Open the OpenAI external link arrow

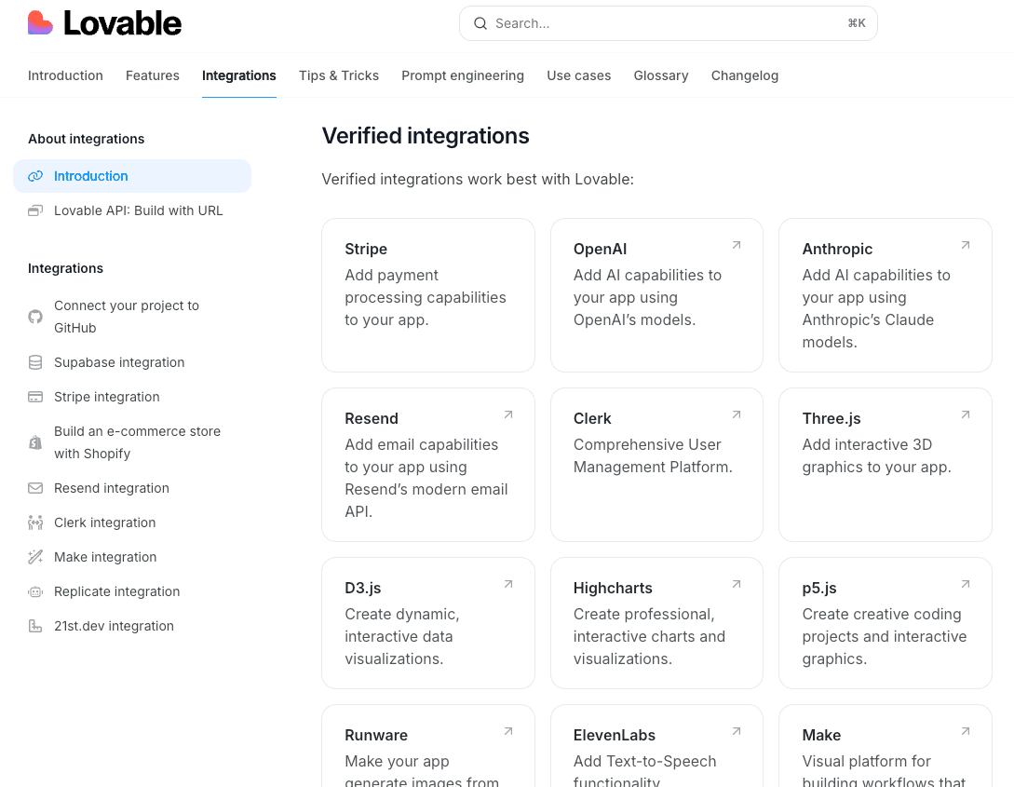(x=736, y=244)
